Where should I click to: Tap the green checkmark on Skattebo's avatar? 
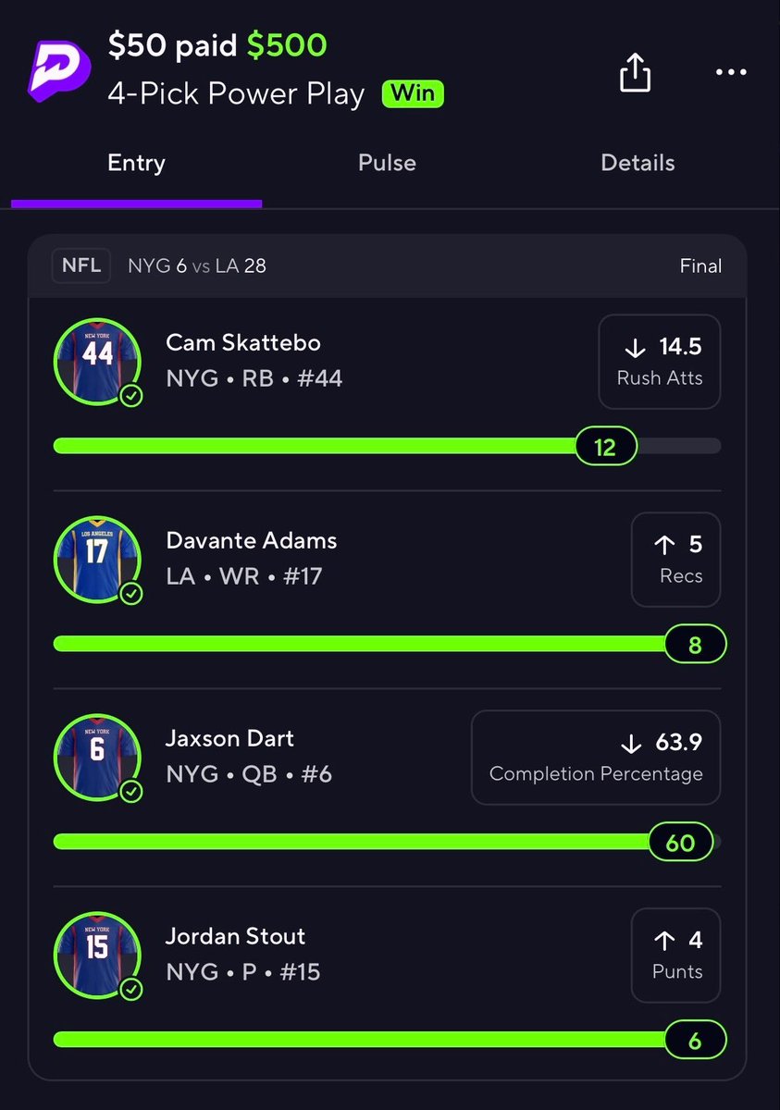(131, 396)
